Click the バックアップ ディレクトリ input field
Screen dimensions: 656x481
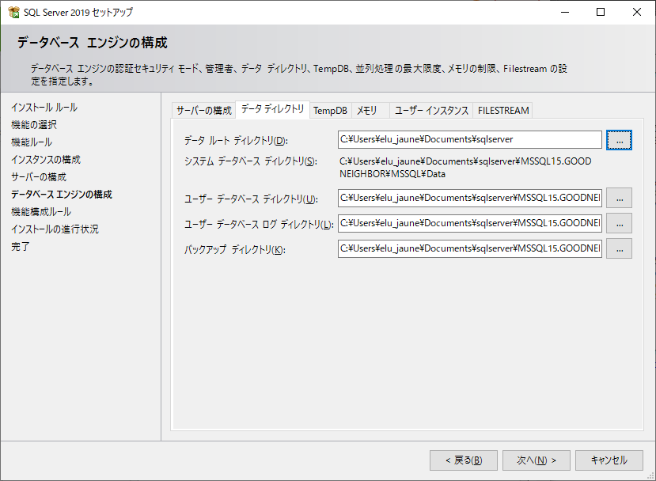click(x=470, y=248)
